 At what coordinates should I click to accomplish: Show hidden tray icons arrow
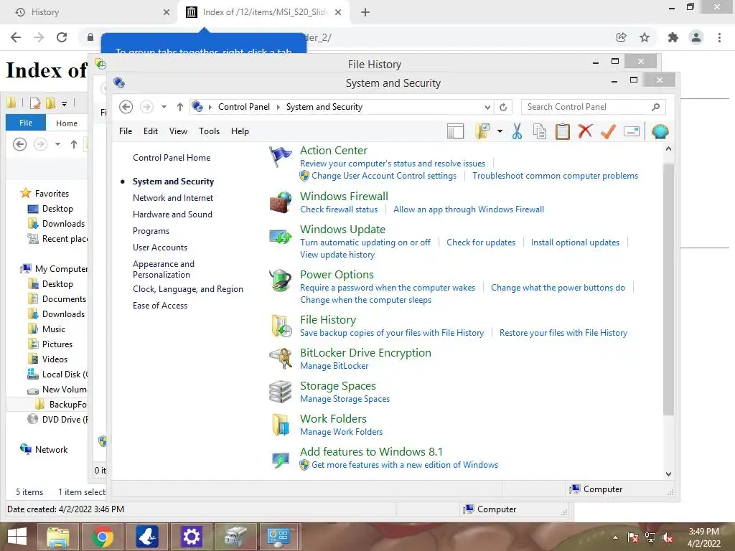click(x=615, y=537)
